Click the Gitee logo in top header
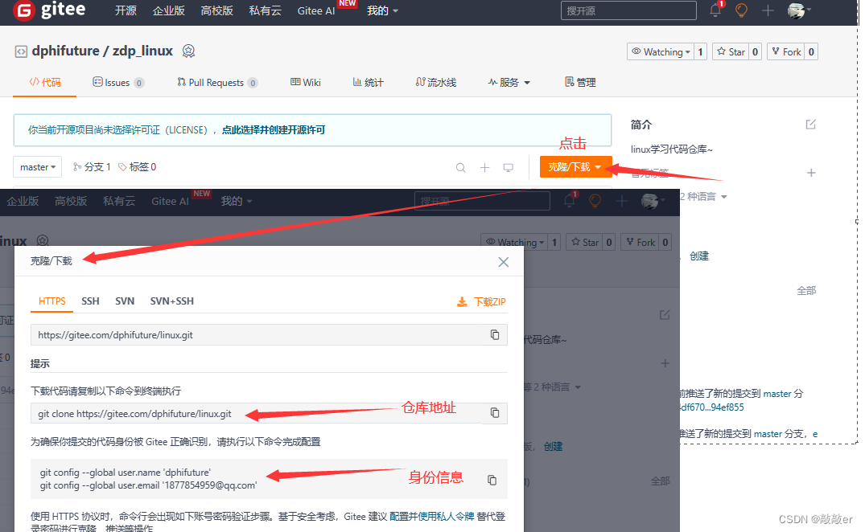Screen dimensions: 865x532 (49, 10)
